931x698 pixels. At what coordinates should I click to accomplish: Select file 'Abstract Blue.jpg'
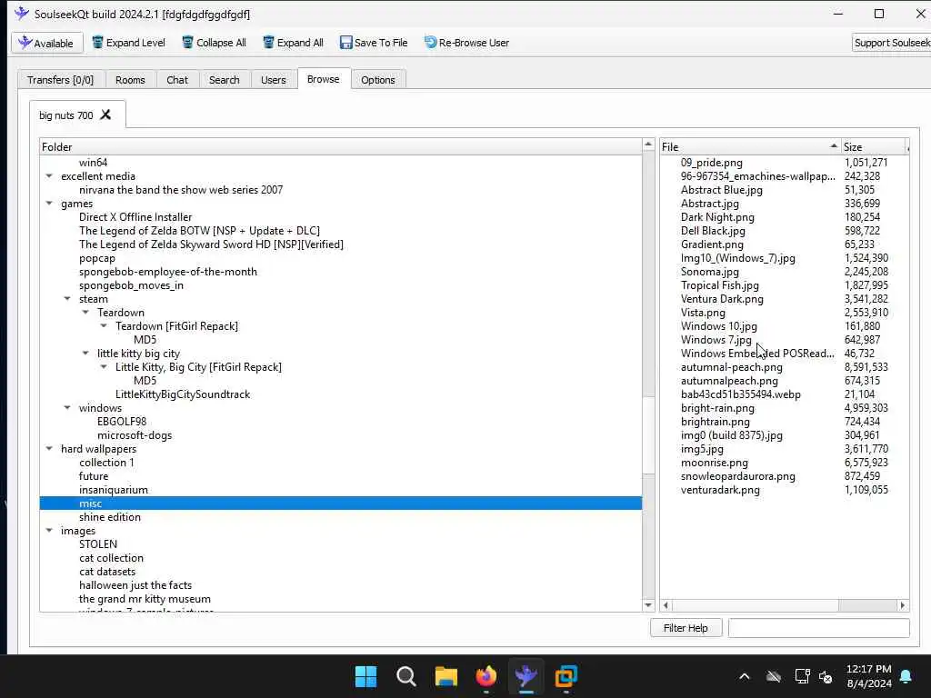pyautogui.click(x=721, y=190)
